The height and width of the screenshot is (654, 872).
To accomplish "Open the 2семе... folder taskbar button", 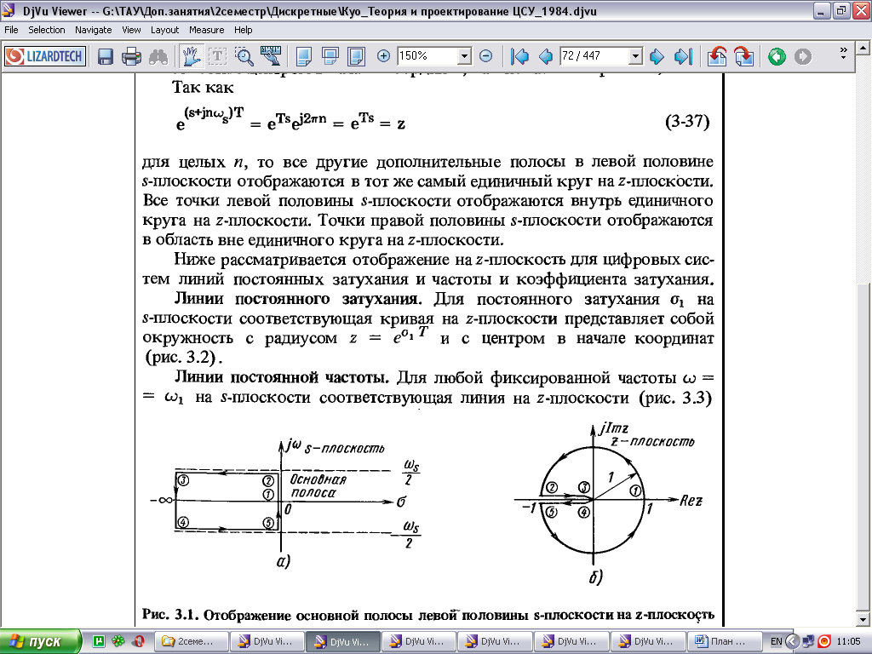I will point(190,641).
